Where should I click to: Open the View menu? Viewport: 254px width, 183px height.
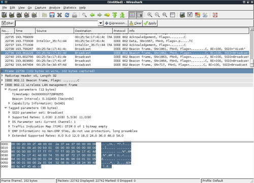tap(21, 8)
